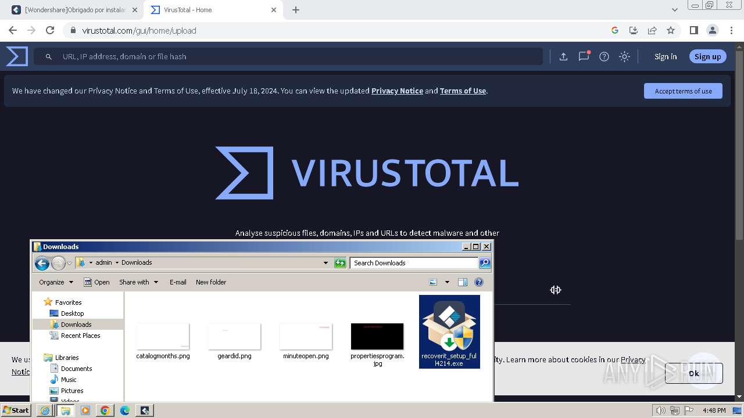Click the Sign up button
The height and width of the screenshot is (418, 744).
pos(707,56)
